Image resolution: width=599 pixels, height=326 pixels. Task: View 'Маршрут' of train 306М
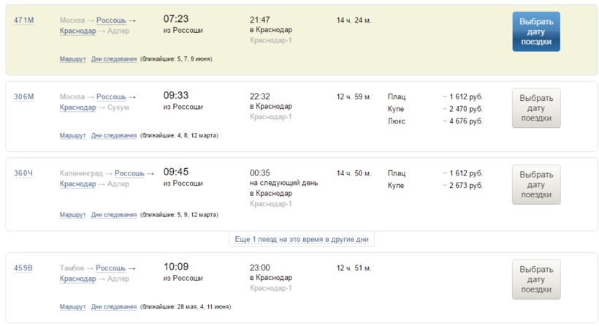click(x=72, y=135)
